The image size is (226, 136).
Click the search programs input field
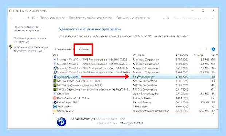click(190, 18)
